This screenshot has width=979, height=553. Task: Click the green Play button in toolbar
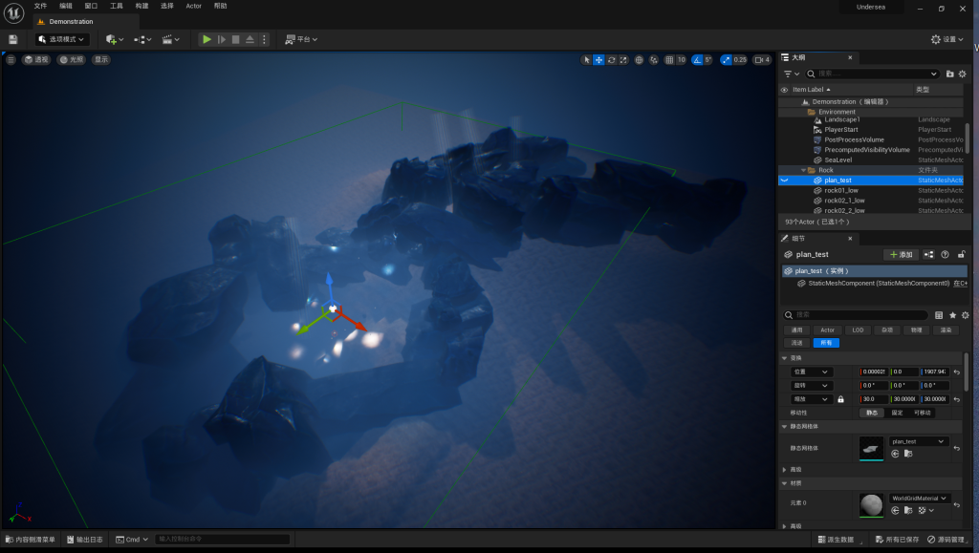(207, 39)
